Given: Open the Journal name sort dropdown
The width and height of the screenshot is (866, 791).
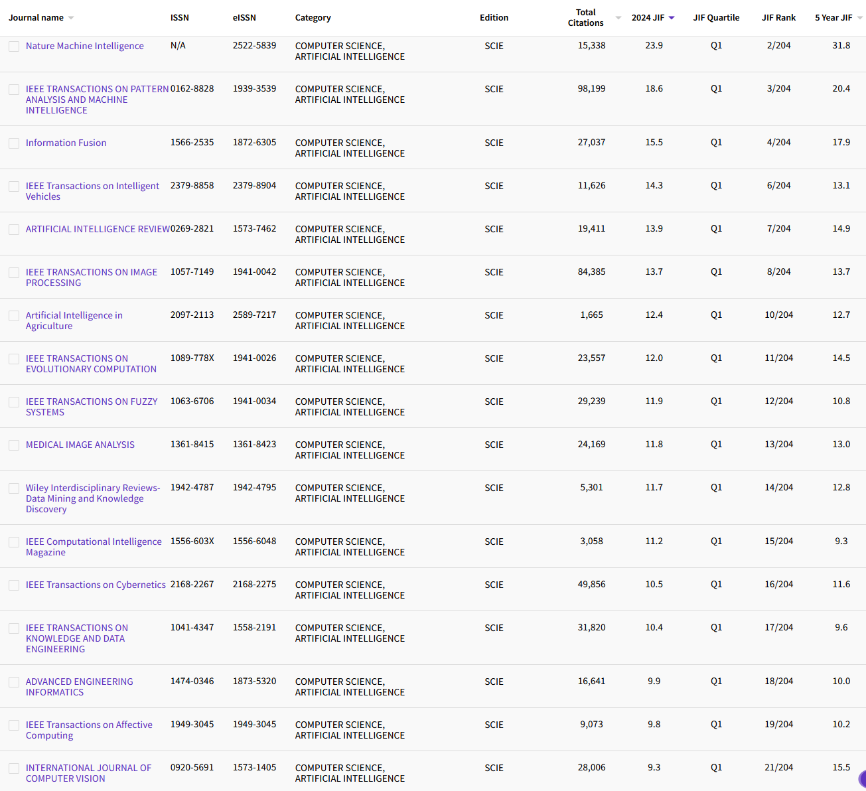Looking at the screenshot, I should pyautogui.click(x=71, y=18).
